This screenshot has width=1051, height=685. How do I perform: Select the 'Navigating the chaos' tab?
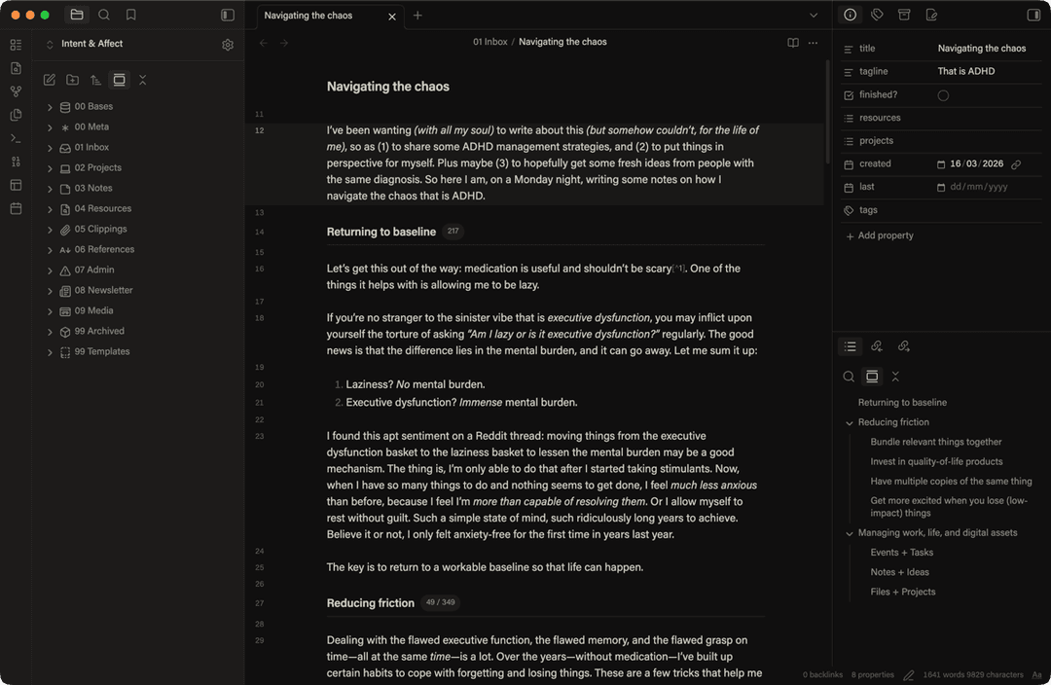click(309, 16)
